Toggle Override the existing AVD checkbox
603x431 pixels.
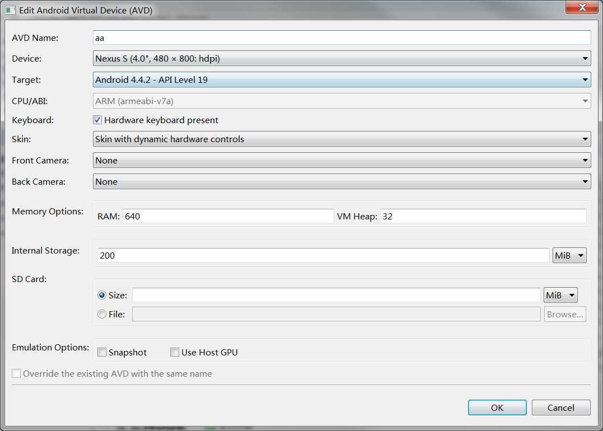point(16,373)
